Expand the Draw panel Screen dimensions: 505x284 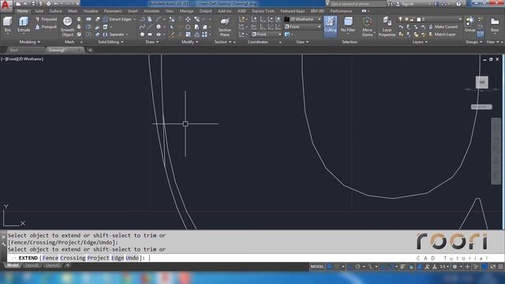[x=151, y=42]
